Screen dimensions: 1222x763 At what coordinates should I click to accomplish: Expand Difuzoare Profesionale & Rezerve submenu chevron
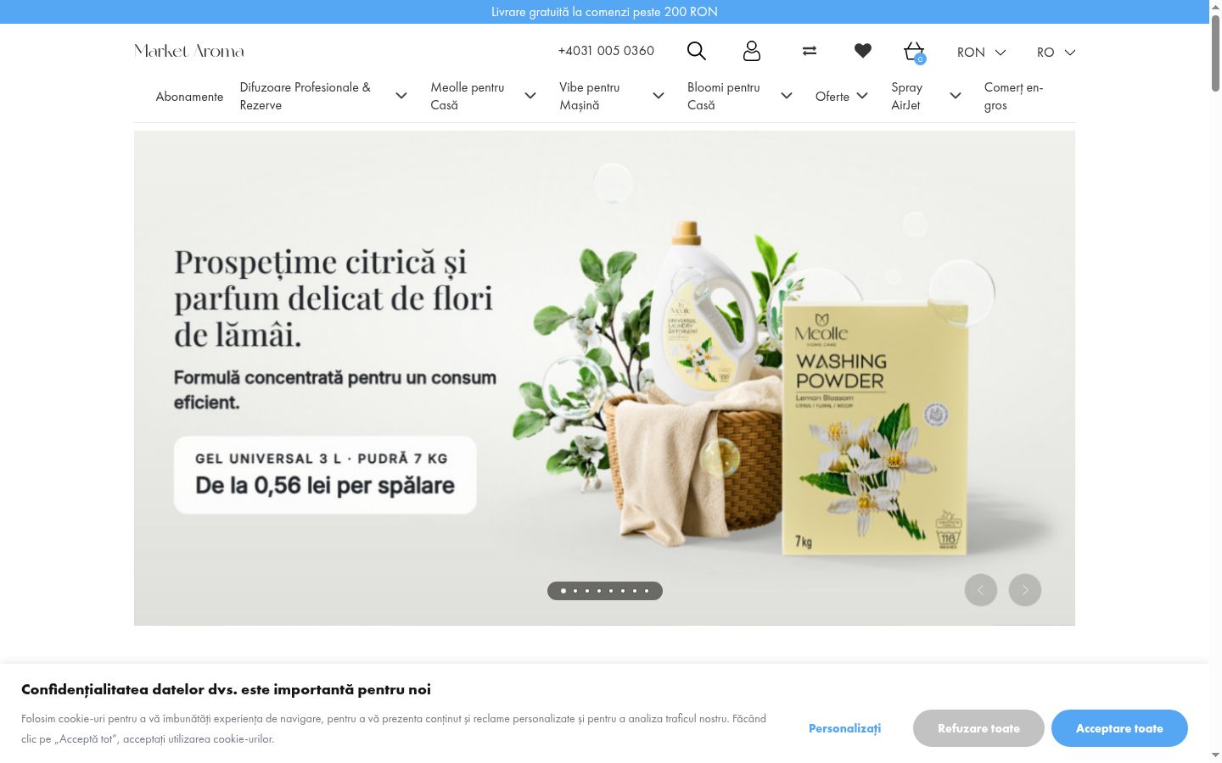pyautogui.click(x=401, y=96)
